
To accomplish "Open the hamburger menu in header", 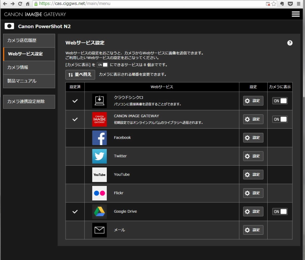I will click(296, 14).
